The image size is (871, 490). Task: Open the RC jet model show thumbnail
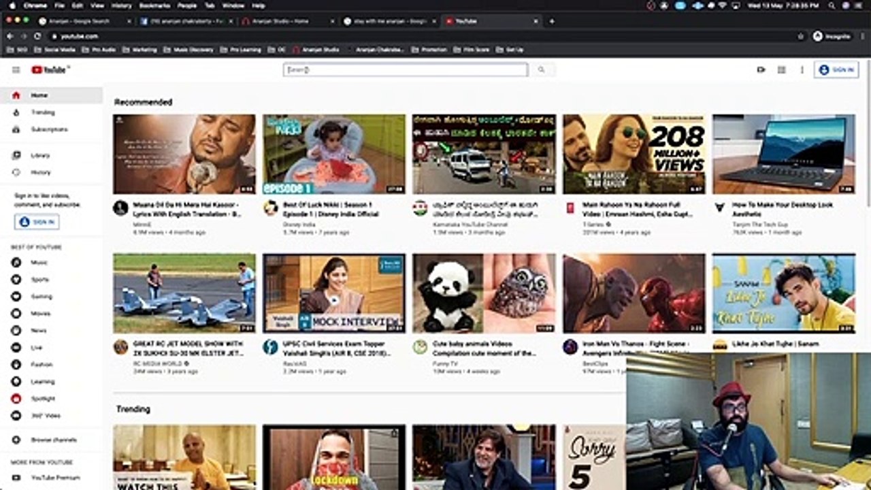click(x=184, y=293)
